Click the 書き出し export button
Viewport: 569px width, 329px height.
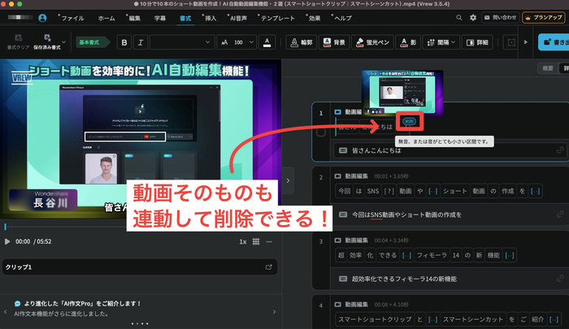coord(554,42)
